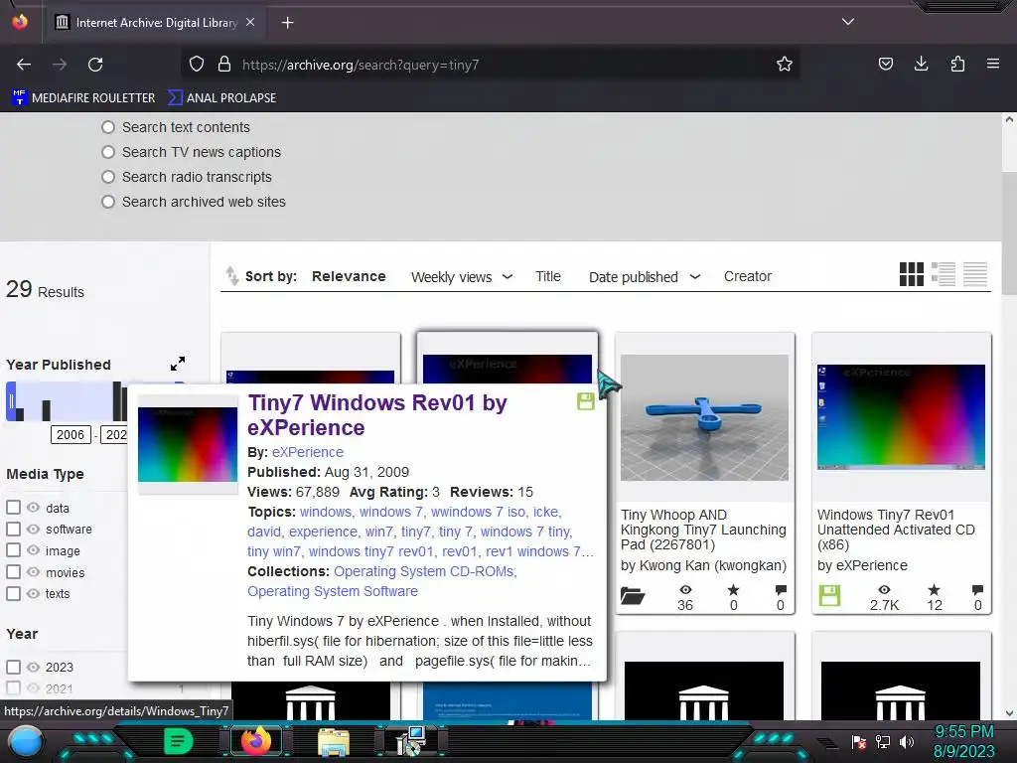Sort results by Relevance
Image resolution: width=1017 pixels, height=763 pixels.
click(349, 276)
